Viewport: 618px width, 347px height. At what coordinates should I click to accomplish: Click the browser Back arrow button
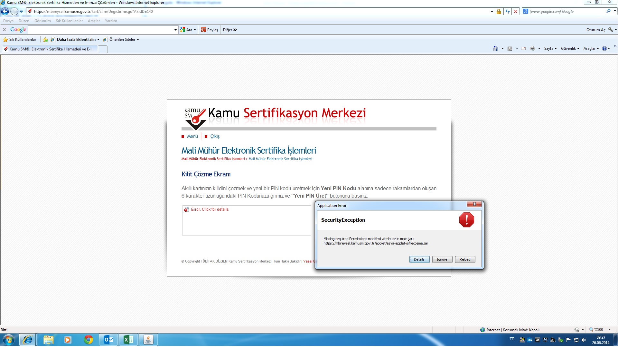coord(5,12)
